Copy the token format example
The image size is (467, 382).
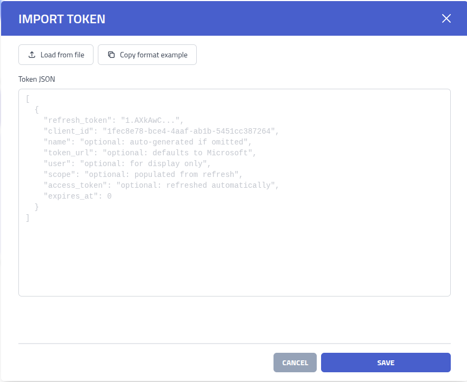147,54
